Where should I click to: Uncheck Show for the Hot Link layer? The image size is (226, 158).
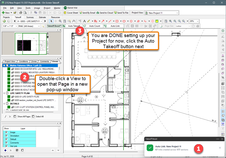[6, 146]
